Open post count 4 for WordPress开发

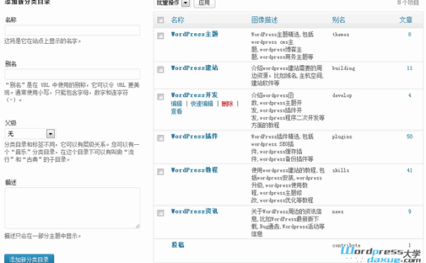[410, 95]
